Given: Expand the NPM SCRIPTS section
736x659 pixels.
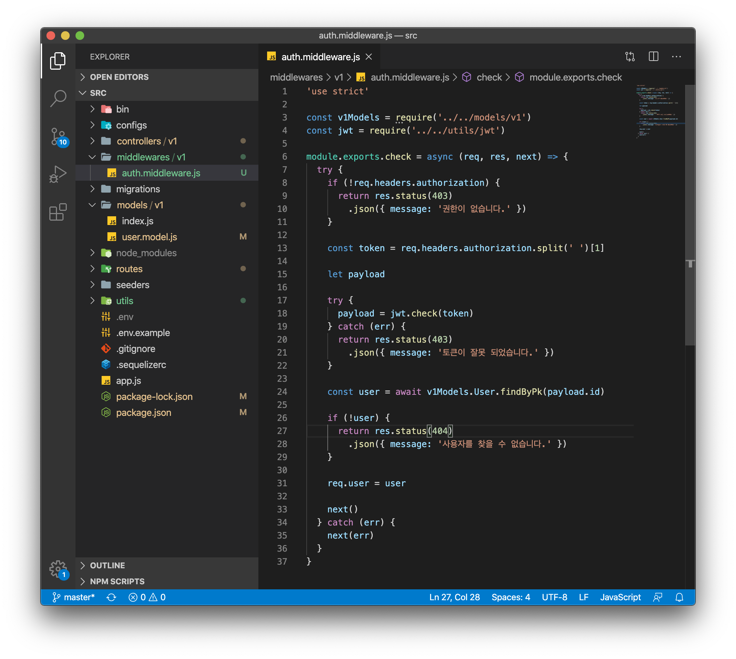Looking at the screenshot, I should point(117,581).
